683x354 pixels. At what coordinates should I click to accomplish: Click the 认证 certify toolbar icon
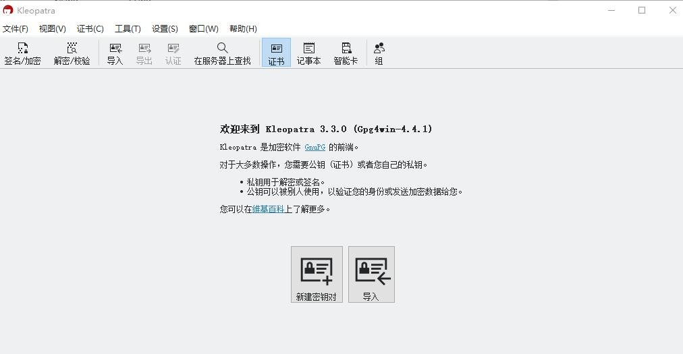tap(173, 53)
